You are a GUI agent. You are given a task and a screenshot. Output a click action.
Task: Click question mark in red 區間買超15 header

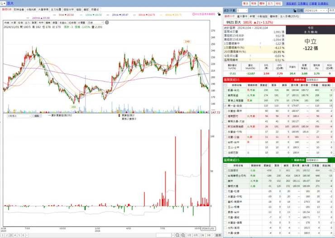(x=292, y=80)
